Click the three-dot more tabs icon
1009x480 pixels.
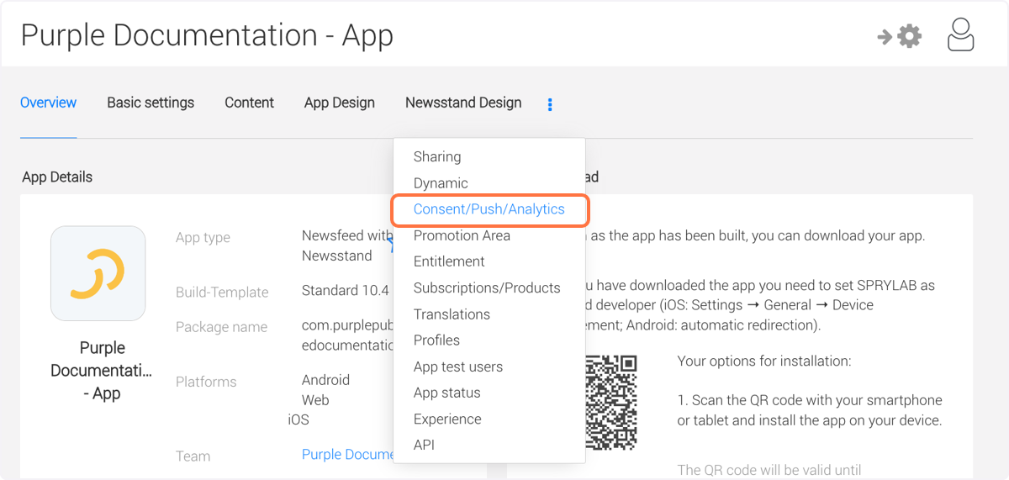tap(550, 104)
